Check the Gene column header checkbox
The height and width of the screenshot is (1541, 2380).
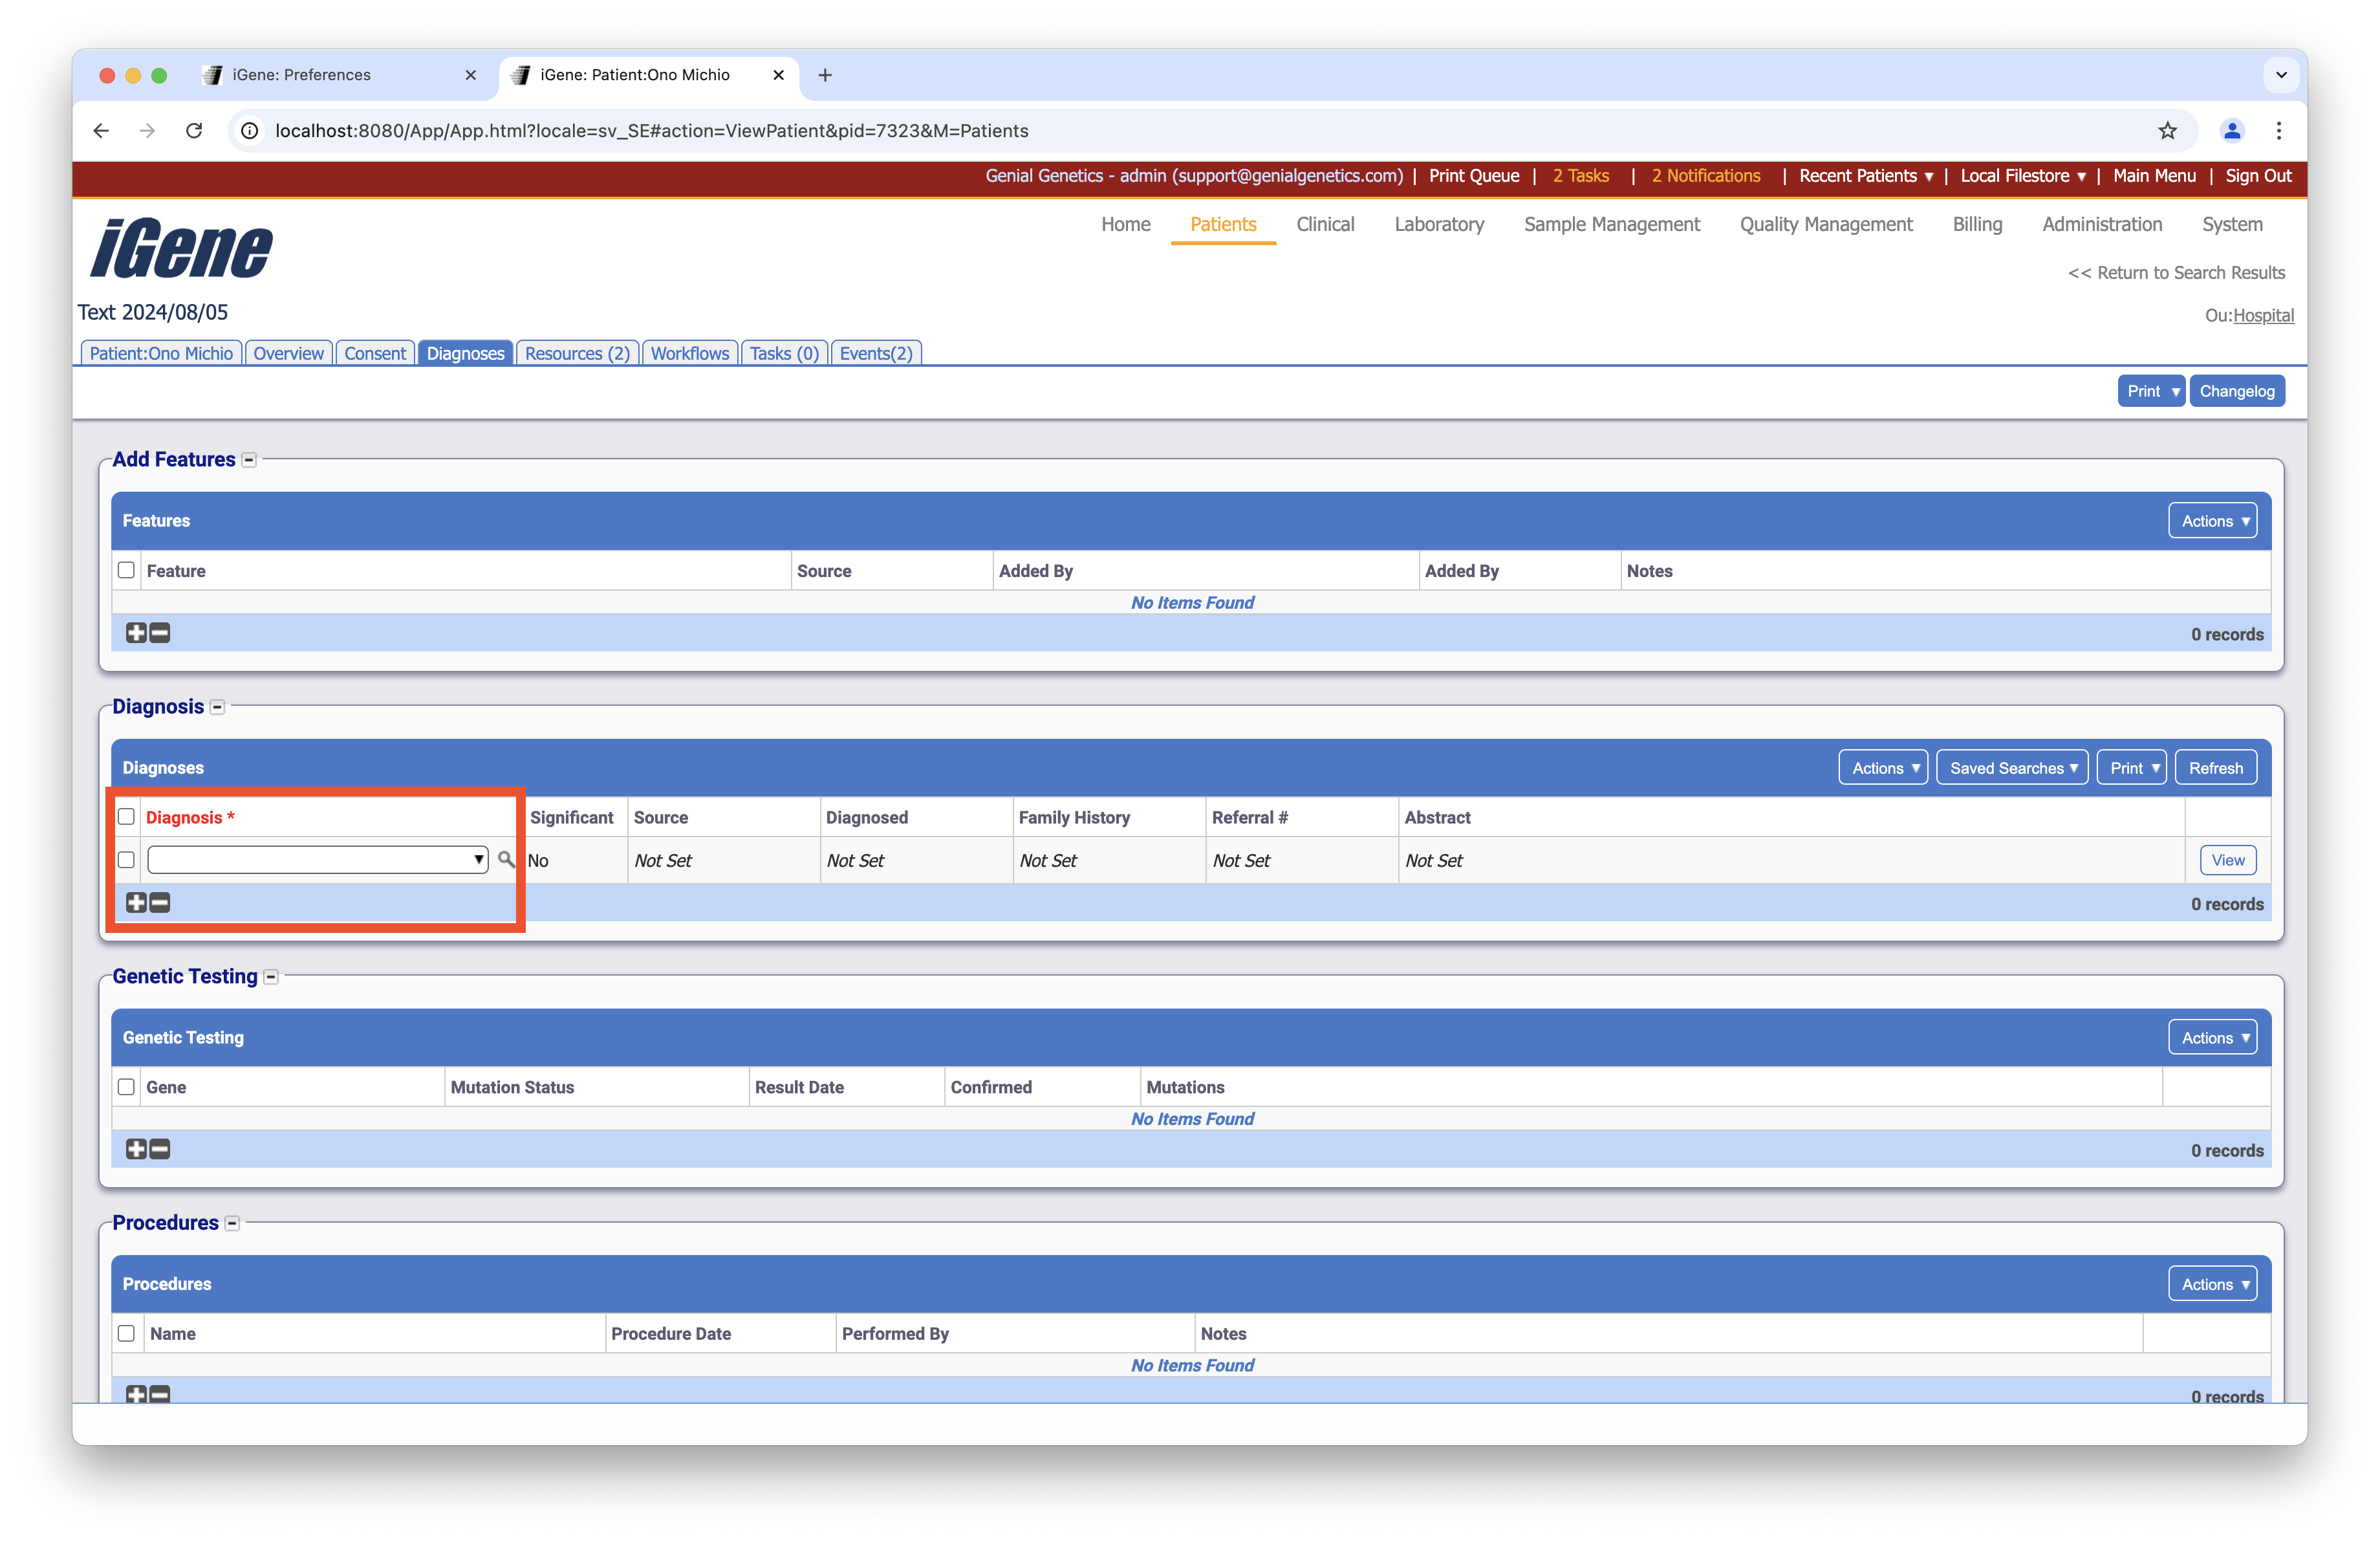coord(126,1087)
